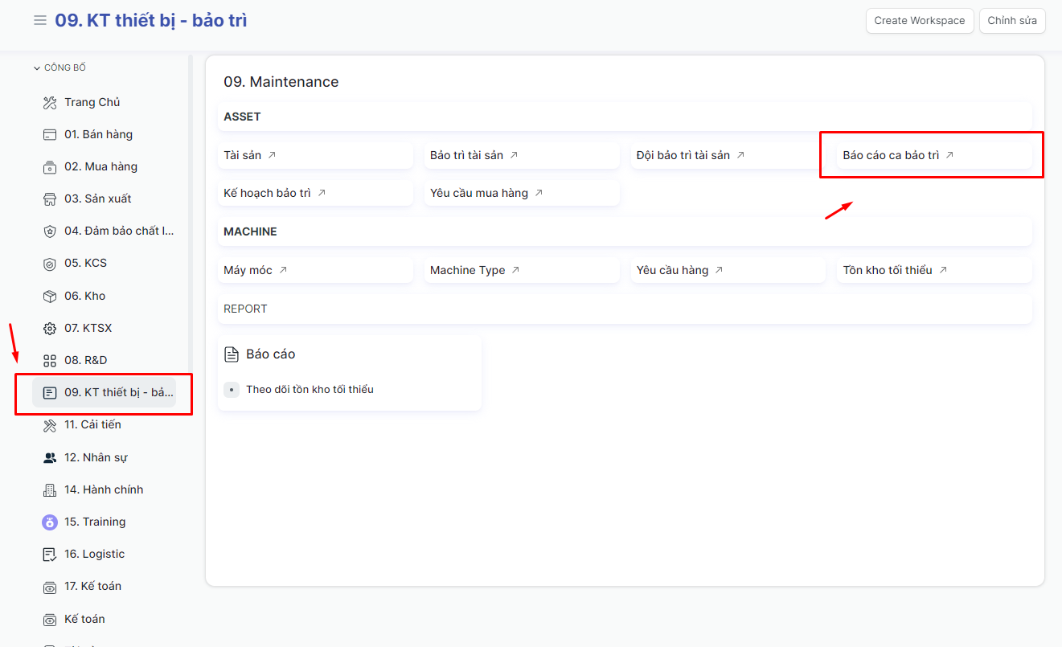Select the 17. Kế toán workspace
Viewport: 1062px width, 647px height.
[92, 587]
